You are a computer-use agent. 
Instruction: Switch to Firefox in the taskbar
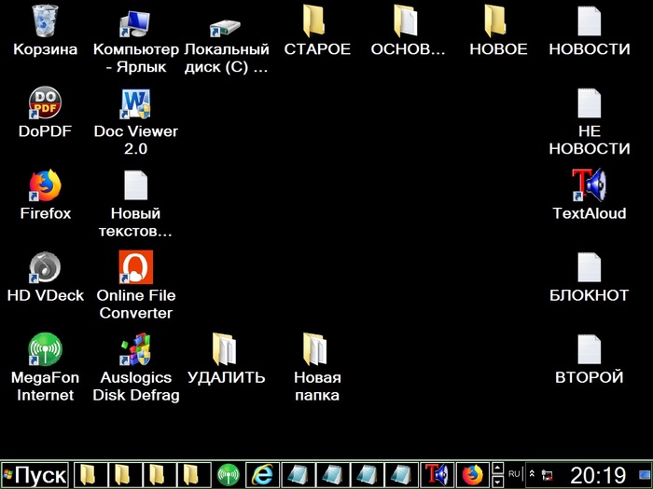pyautogui.click(x=472, y=475)
